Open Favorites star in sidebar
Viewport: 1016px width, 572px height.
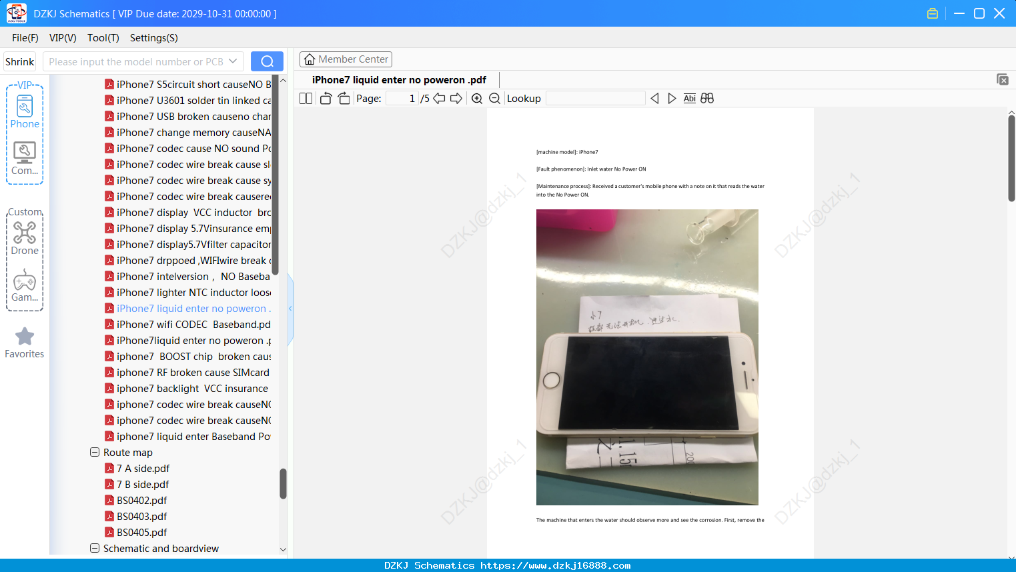pyautogui.click(x=25, y=343)
